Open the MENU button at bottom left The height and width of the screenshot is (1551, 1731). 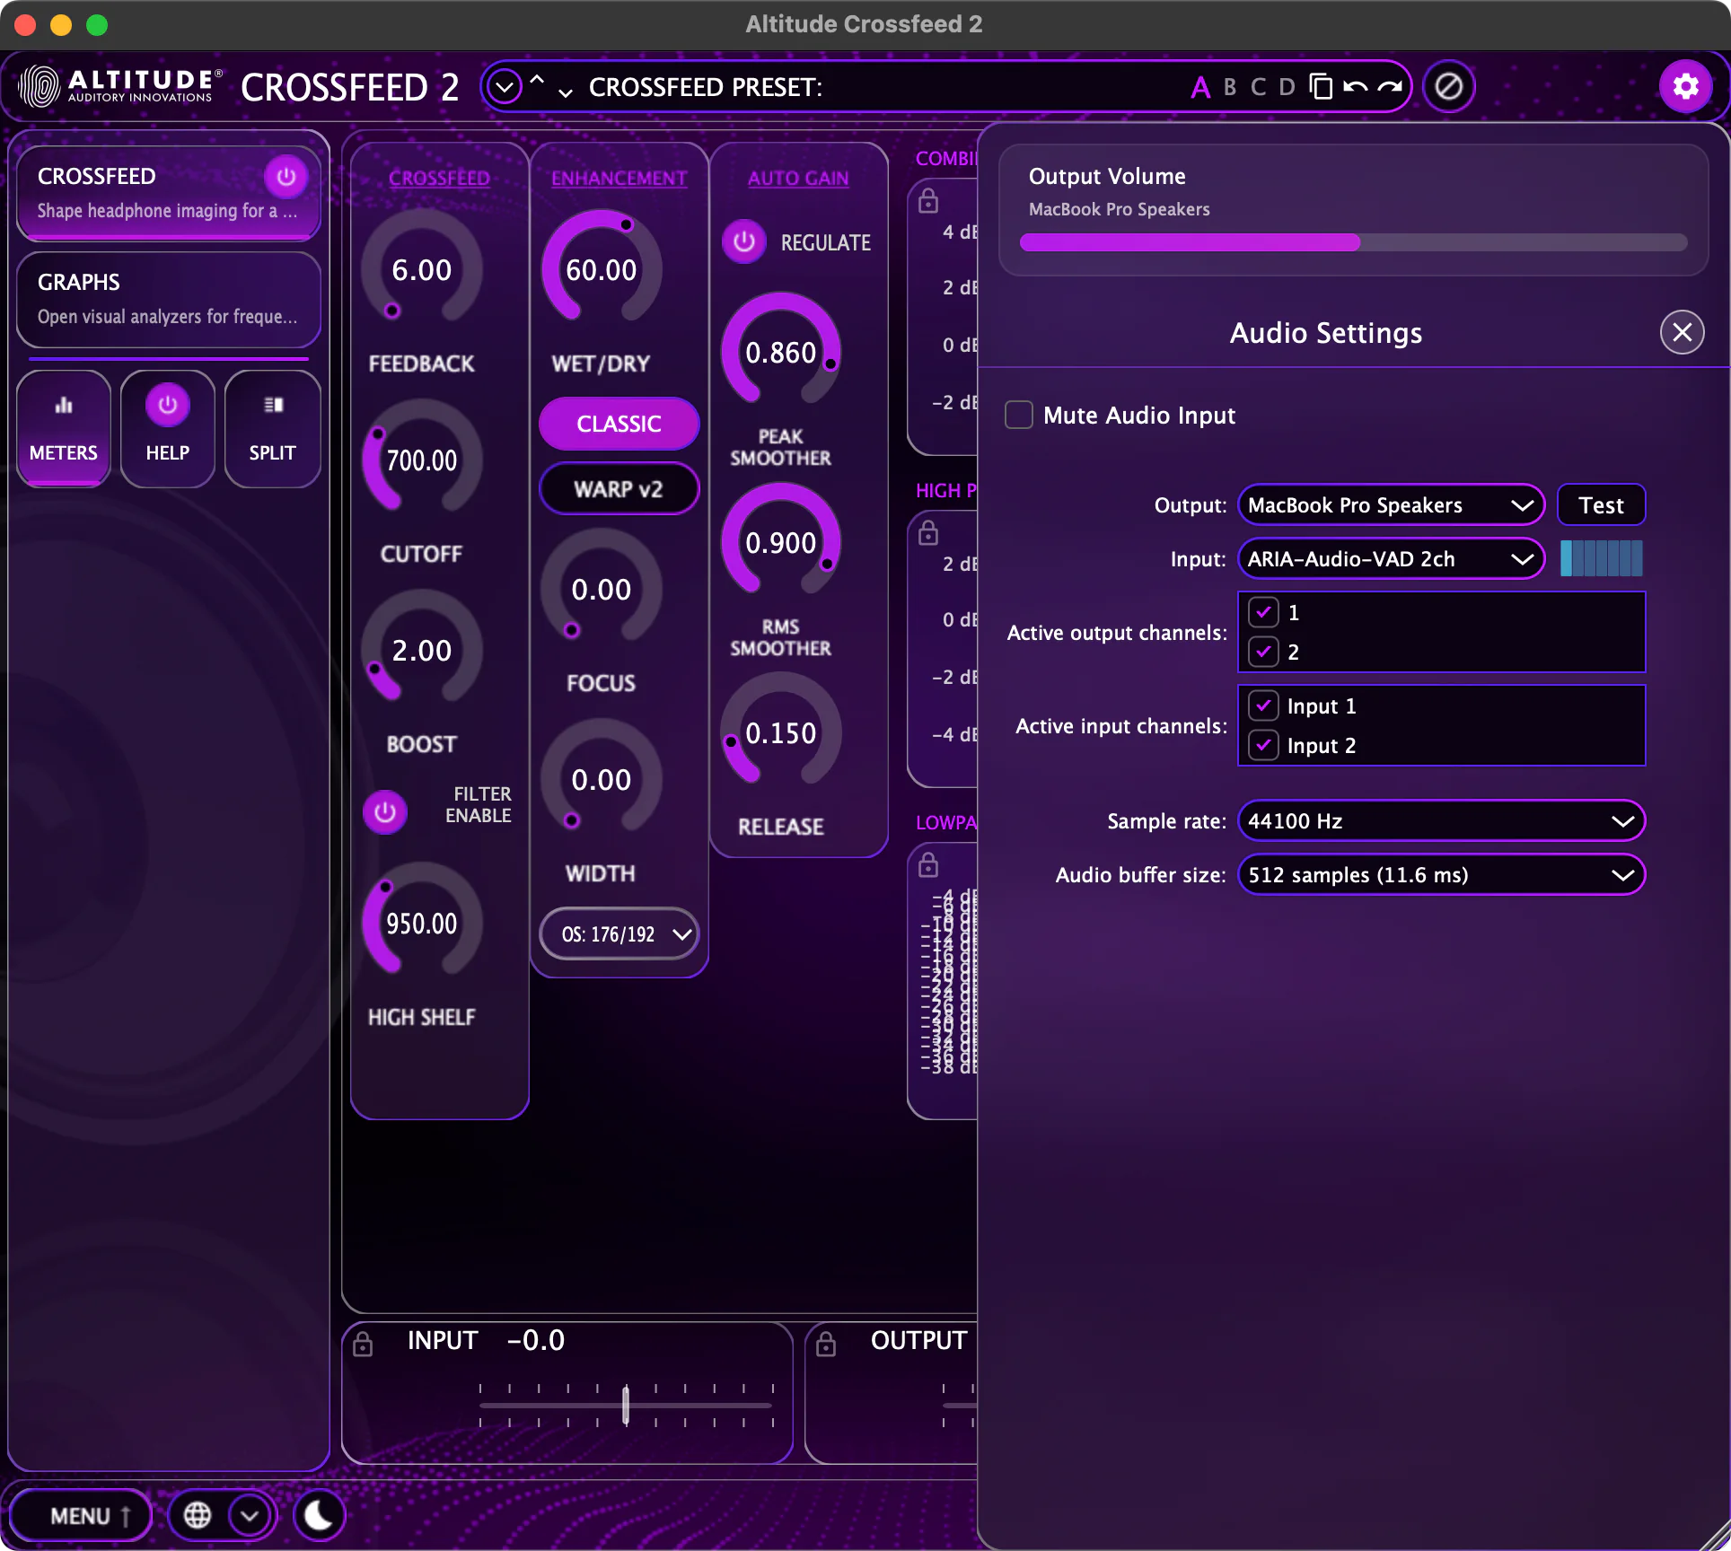(x=81, y=1516)
